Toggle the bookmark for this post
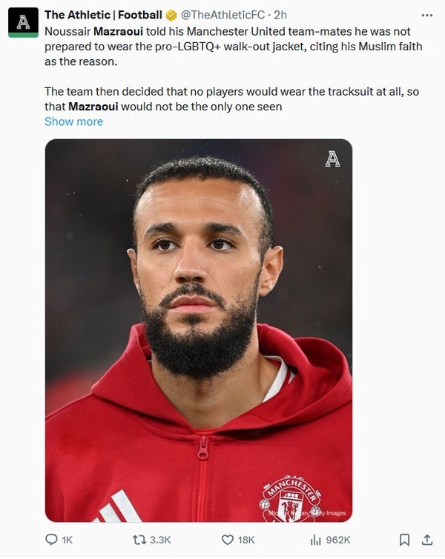Image resolution: width=445 pixels, height=559 pixels. 404,540
